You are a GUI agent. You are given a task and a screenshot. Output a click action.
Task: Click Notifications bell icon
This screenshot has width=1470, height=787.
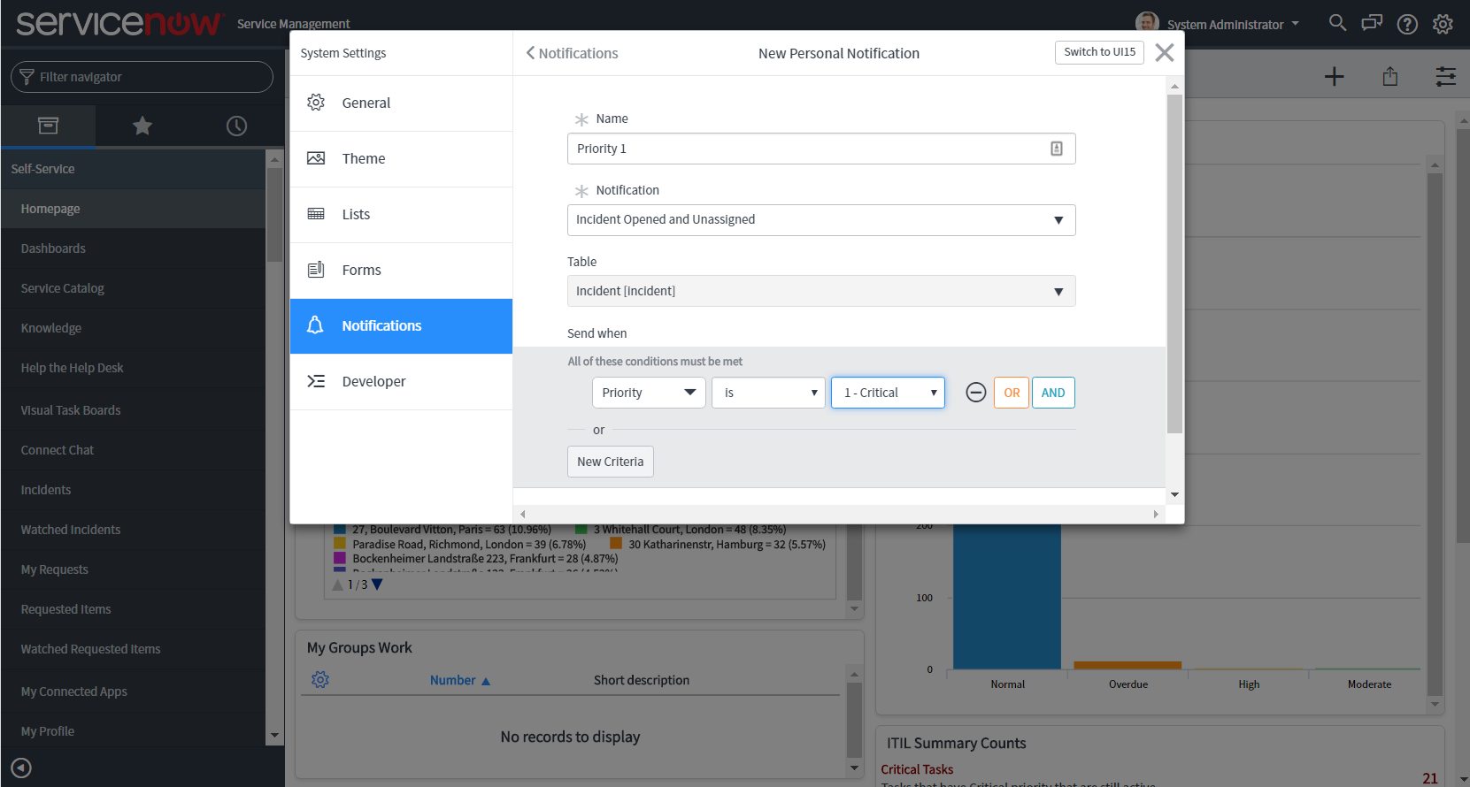[315, 325]
